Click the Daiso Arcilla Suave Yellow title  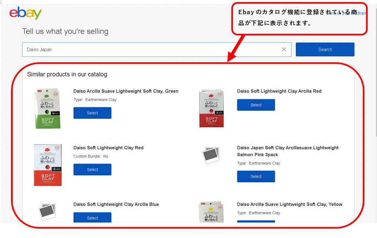[x=289, y=205]
